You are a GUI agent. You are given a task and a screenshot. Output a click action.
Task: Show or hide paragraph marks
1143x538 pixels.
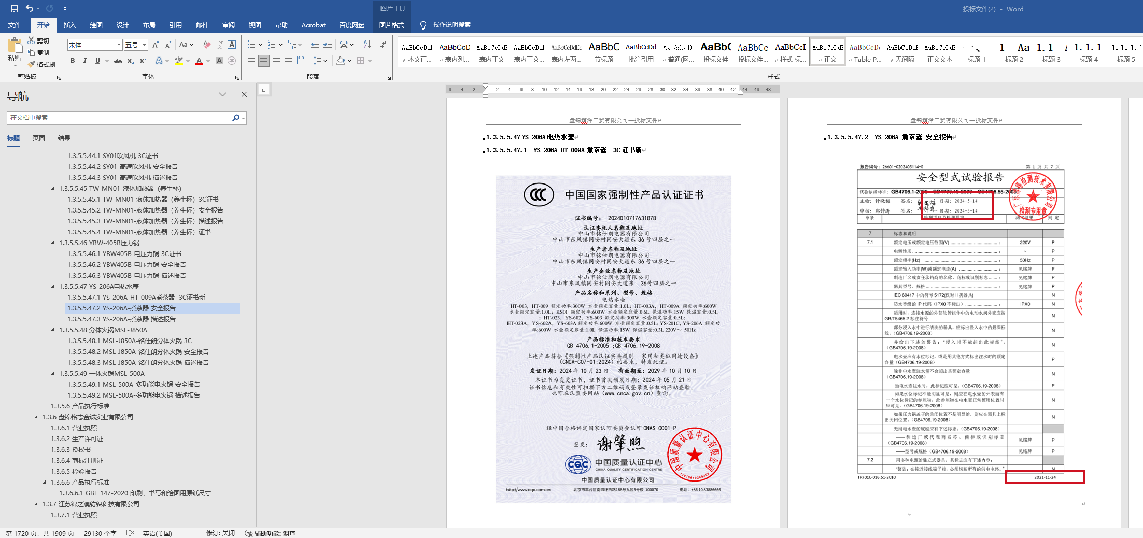[383, 45]
